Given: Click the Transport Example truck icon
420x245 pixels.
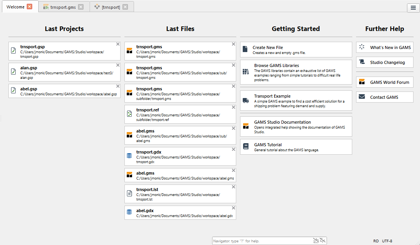Looking at the screenshot, I should [x=245, y=101].
